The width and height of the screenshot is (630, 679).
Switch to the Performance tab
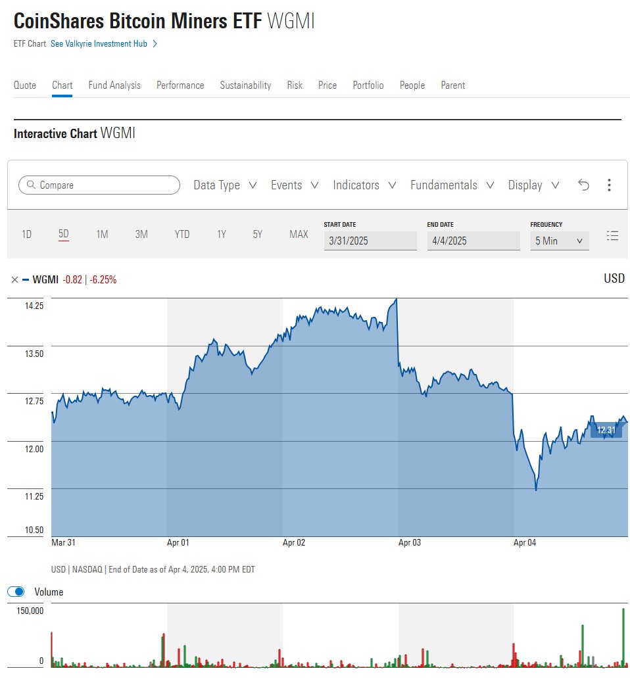click(x=180, y=85)
